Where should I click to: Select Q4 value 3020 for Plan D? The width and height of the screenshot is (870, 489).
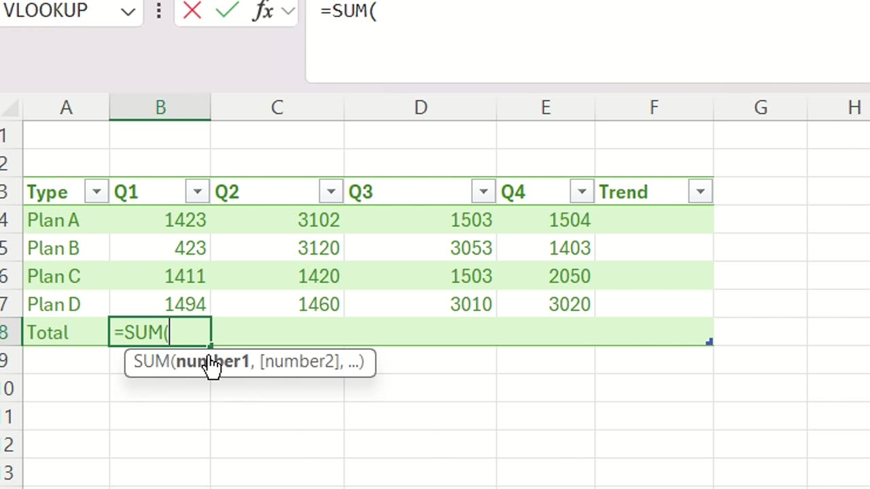pos(546,304)
